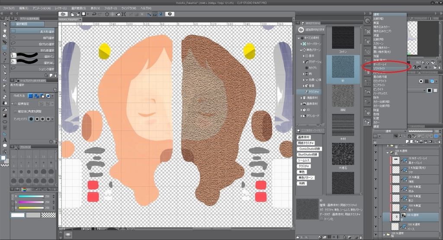Expand the ダウンロード tree node
443x240 pixels.
(x=301, y=116)
